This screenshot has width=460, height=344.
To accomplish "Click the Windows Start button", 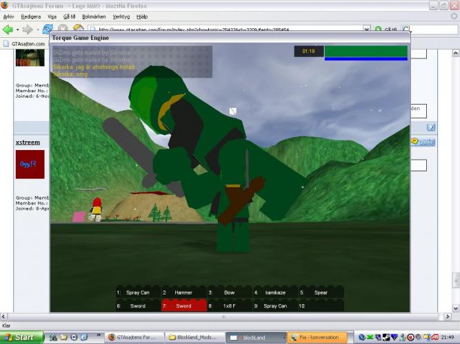I will point(22,338).
